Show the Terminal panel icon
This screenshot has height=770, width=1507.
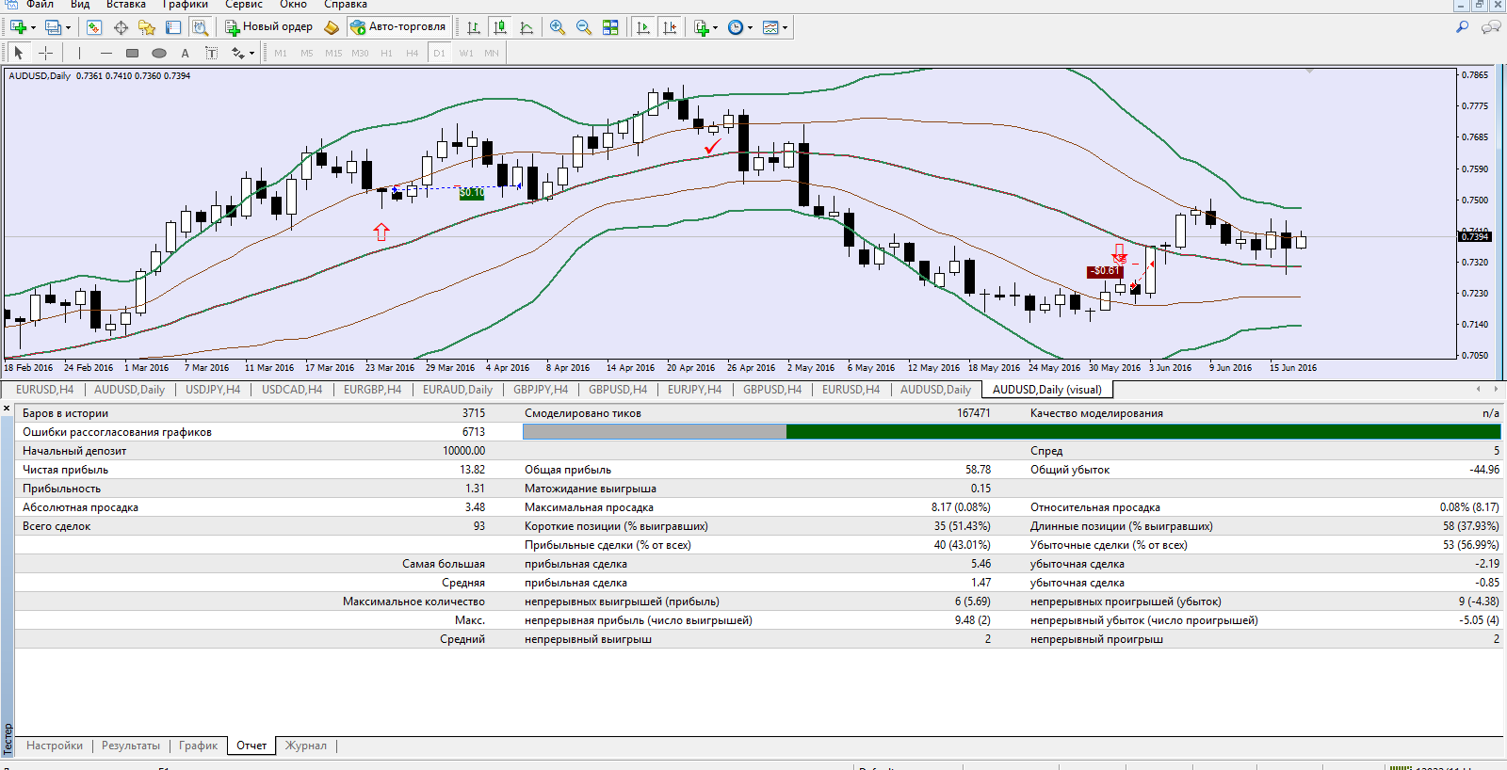173,27
